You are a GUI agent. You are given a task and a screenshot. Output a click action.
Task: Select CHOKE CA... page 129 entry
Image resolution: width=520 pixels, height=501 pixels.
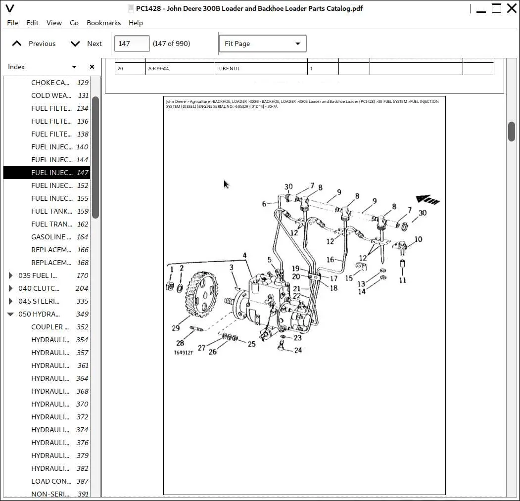(47, 83)
